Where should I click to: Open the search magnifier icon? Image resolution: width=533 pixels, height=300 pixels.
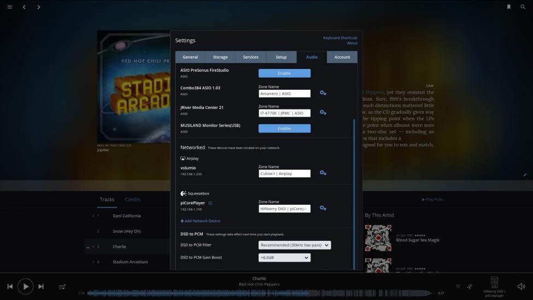coord(523,7)
